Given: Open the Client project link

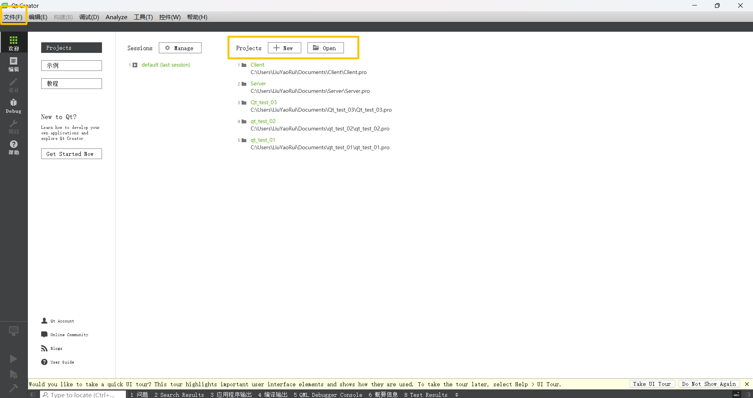Looking at the screenshot, I should coord(257,65).
